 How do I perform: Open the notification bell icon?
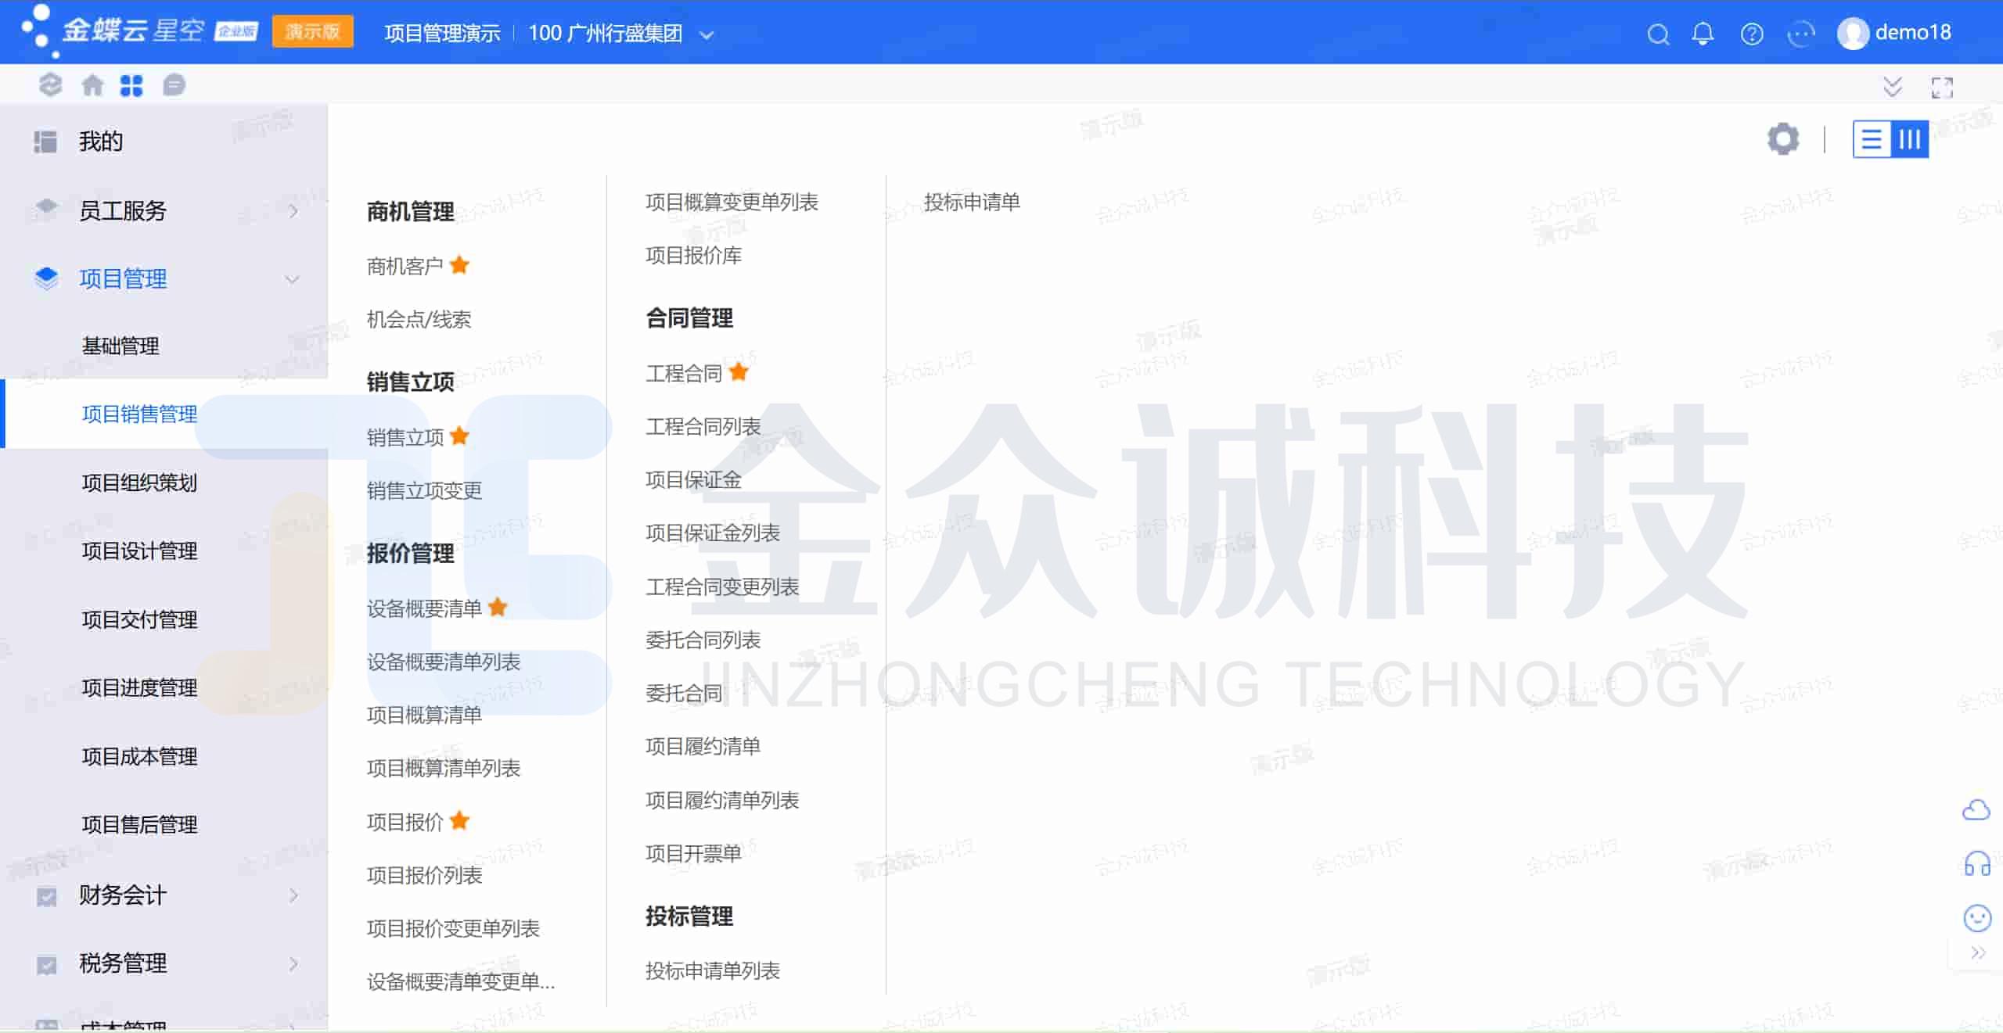pos(1703,34)
